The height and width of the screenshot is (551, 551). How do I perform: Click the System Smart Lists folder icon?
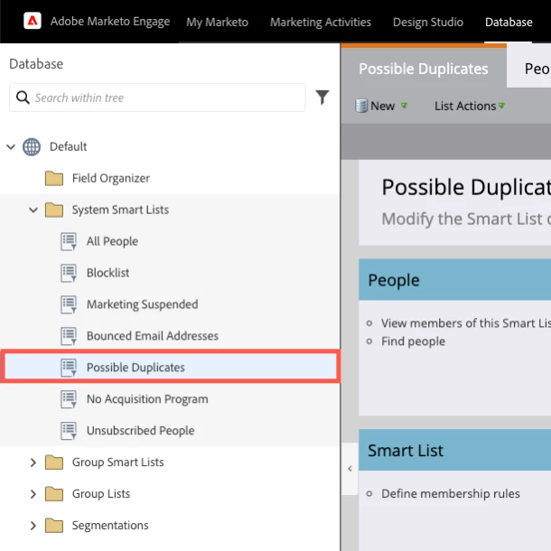coord(54,210)
